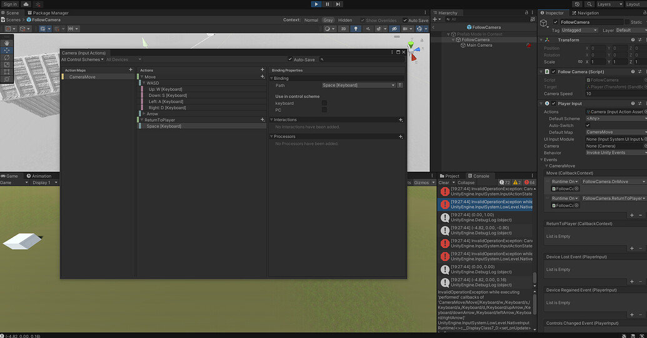Toggle 2D view mode in the Scene toolbar
This screenshot has width=647, height=338.
344,29
